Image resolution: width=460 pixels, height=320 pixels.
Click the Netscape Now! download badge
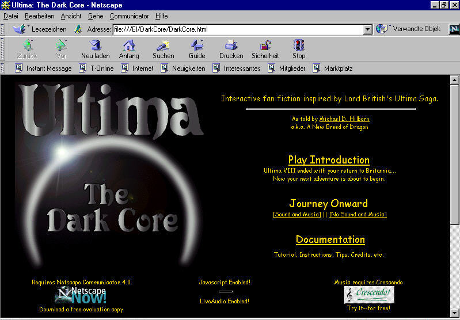click(81, 296)
